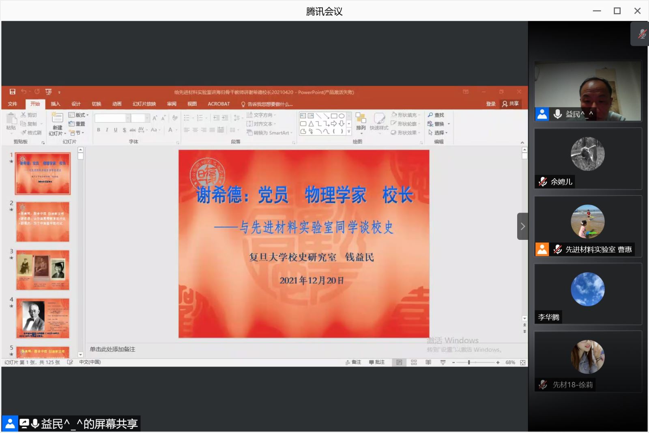The width and height of the screenshot is (649, 433).
Task: Switch to the Insert (插入) tab
Action: point(56,104)
